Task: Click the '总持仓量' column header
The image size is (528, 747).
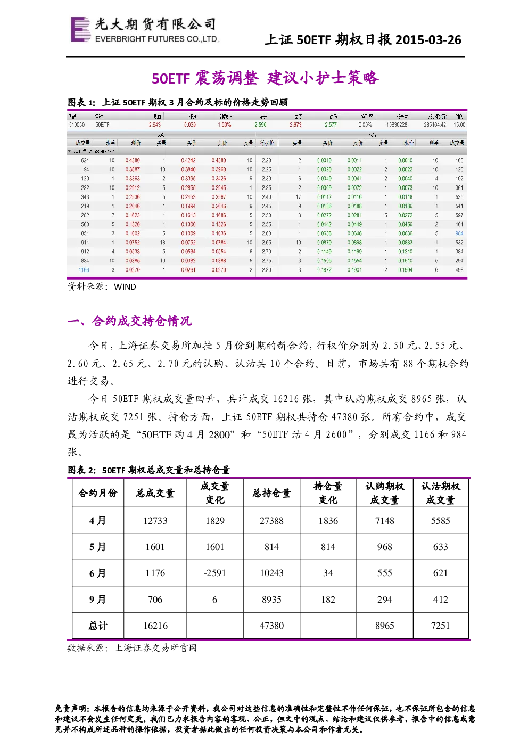Action: (271, 493)
